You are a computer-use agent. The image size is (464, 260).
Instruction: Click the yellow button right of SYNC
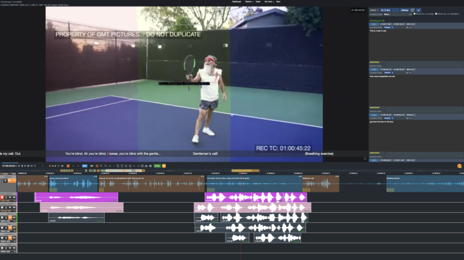point(164,166)
